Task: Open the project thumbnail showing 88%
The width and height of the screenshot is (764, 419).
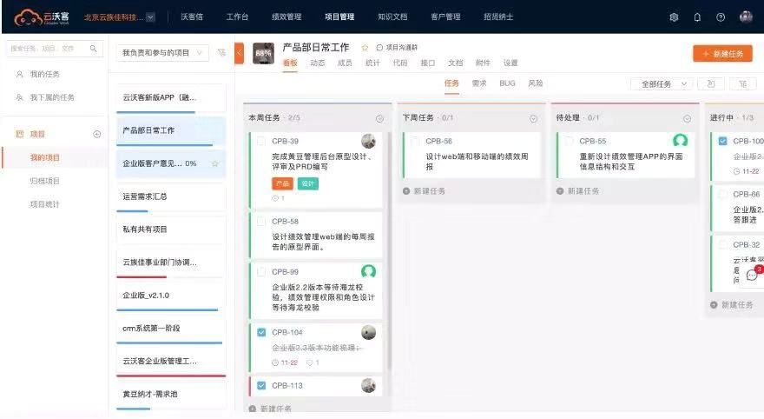Action: (263, 53)
